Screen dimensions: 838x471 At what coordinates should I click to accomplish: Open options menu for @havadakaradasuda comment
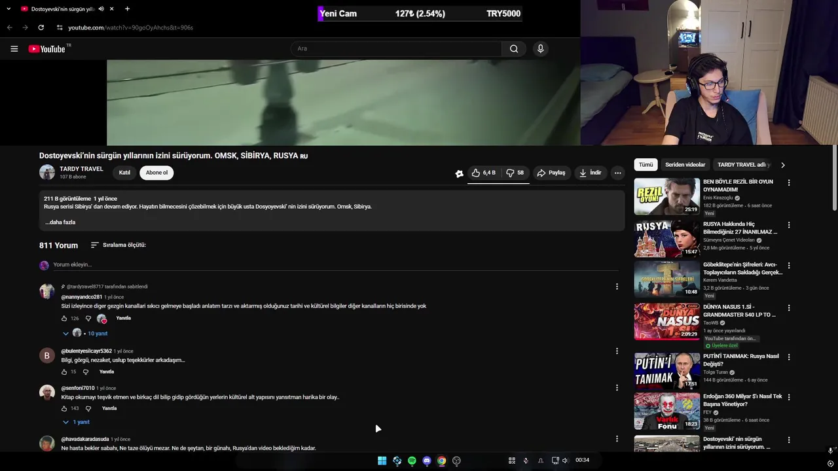coord(617,439)
